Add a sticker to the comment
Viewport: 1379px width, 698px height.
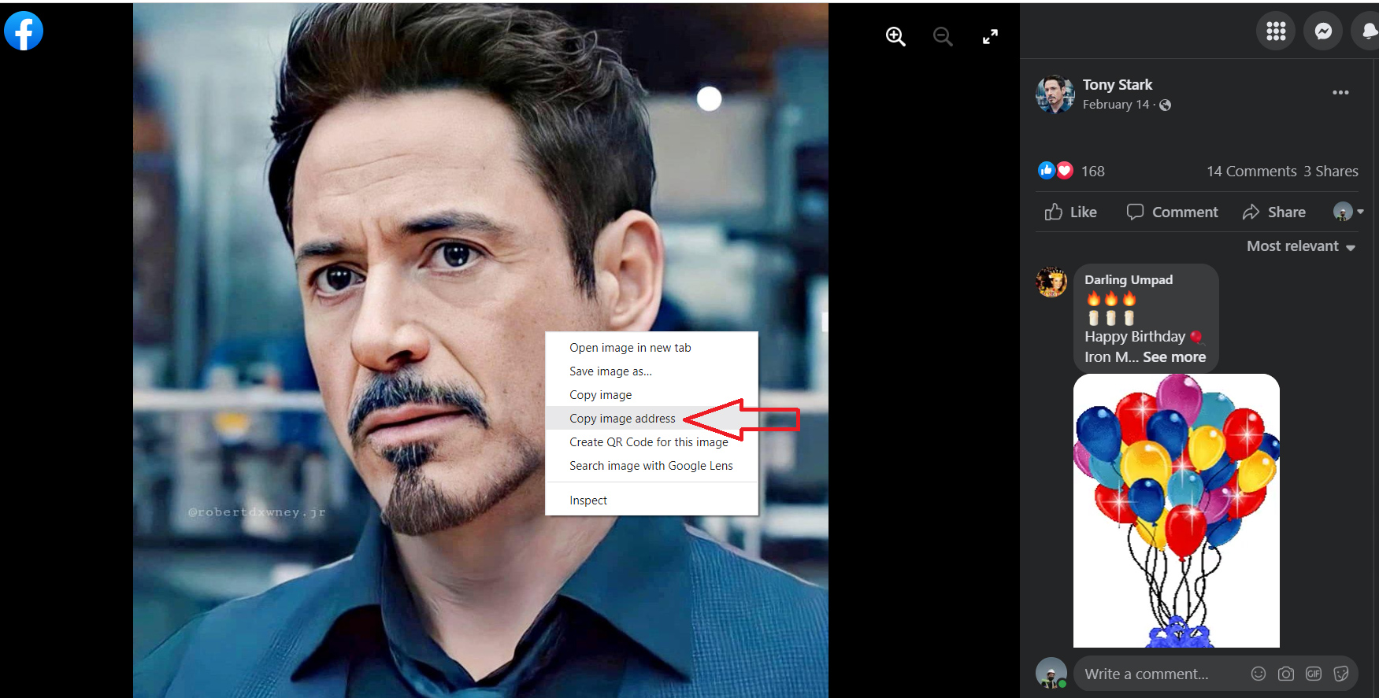click(x=1341, y=674)
